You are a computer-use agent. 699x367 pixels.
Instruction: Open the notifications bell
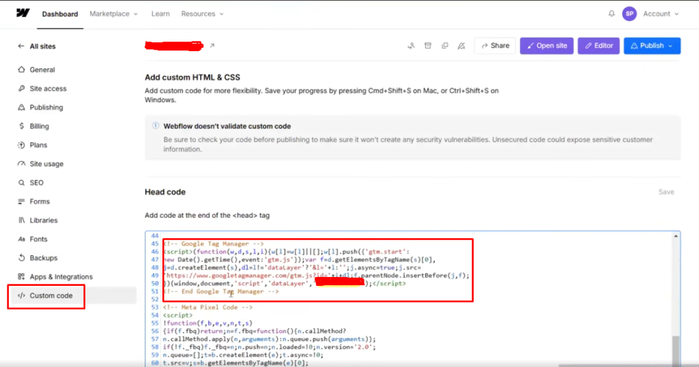(611, 14)
